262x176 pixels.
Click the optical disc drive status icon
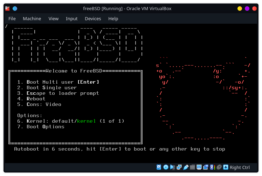click(166, 167)
